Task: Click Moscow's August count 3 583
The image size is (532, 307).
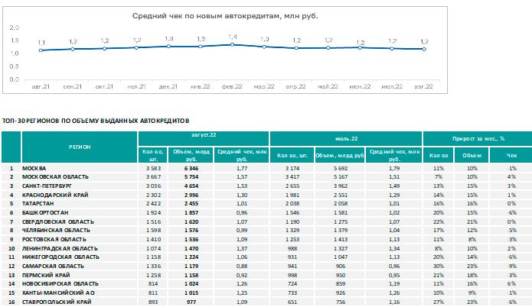Action: (x=153, y=168)
